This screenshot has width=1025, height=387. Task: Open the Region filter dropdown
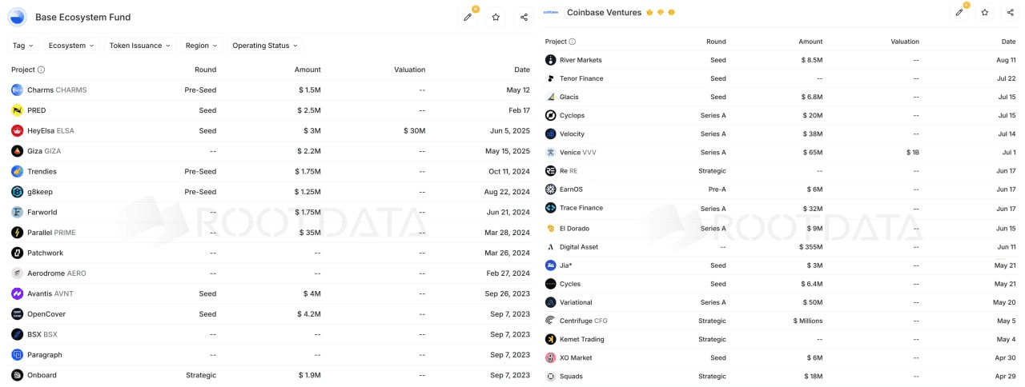tap(201, 46)
